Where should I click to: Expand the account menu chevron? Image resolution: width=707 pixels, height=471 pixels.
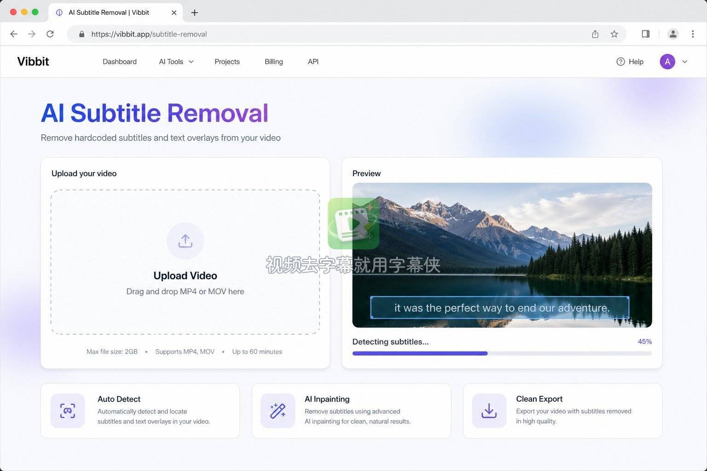pos(684,62)
